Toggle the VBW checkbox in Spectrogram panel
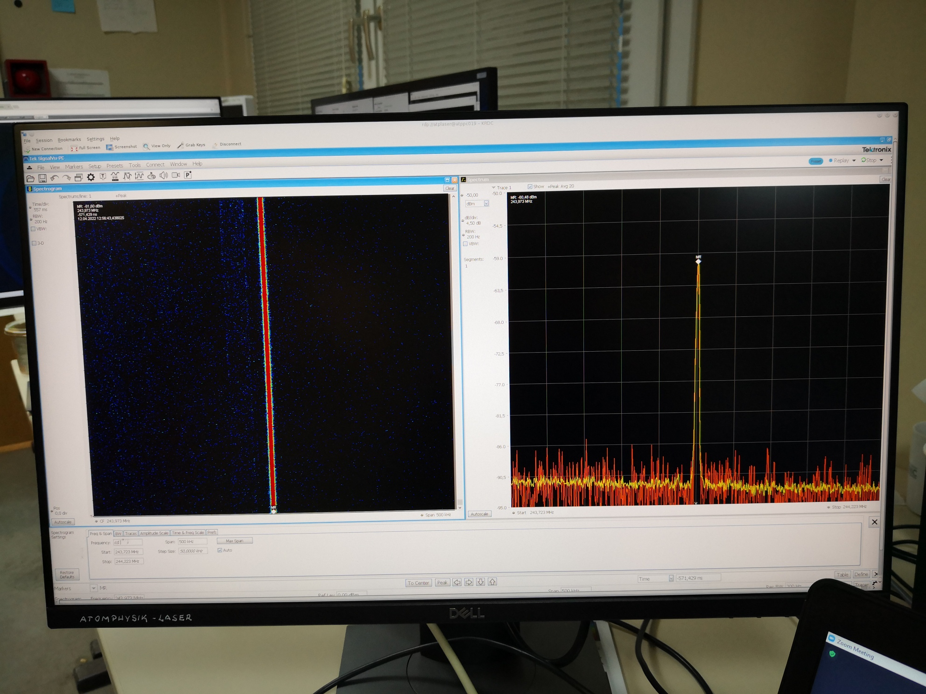This screenshot has height=694, width=926. coord(33,229)
